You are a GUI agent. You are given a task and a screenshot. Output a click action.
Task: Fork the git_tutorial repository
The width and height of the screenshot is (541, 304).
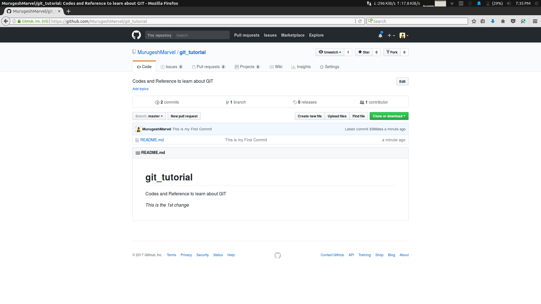pyautogui.click(x=392, y=52)
